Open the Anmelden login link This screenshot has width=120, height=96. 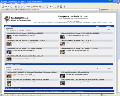[77, 21]
